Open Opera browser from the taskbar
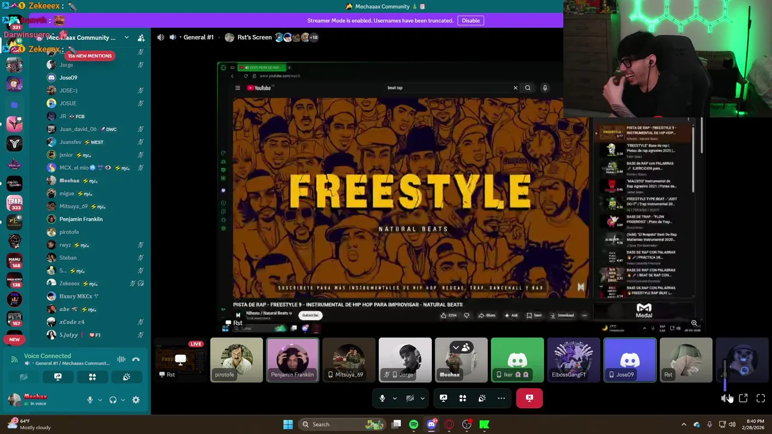Image resolution: width=772 pixels, height=434 pixels. (449, 424)
